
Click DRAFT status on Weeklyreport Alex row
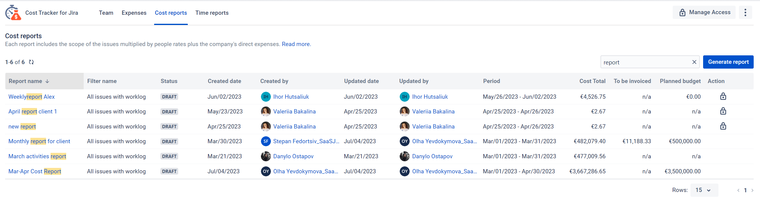point(169,97)
